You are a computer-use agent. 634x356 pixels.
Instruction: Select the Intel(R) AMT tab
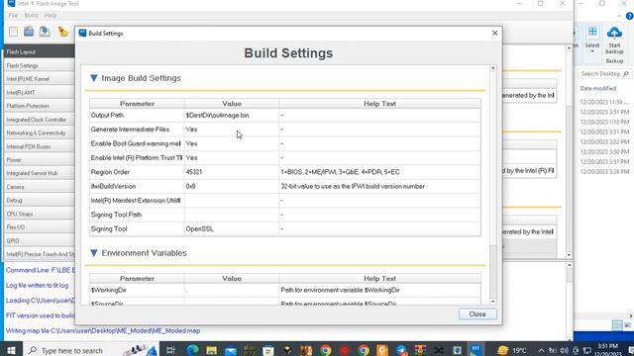click(40, 92)
